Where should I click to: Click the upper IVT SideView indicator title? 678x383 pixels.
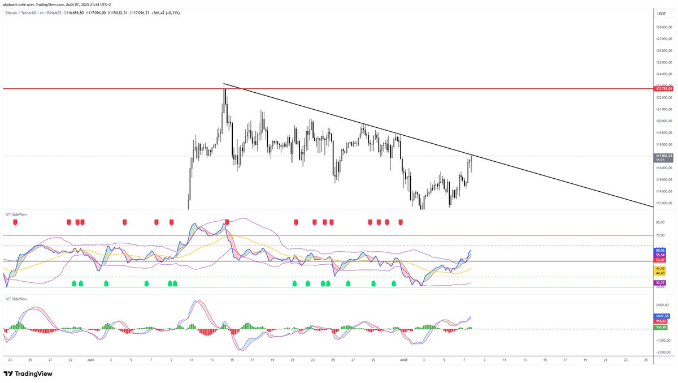[16, 214]
